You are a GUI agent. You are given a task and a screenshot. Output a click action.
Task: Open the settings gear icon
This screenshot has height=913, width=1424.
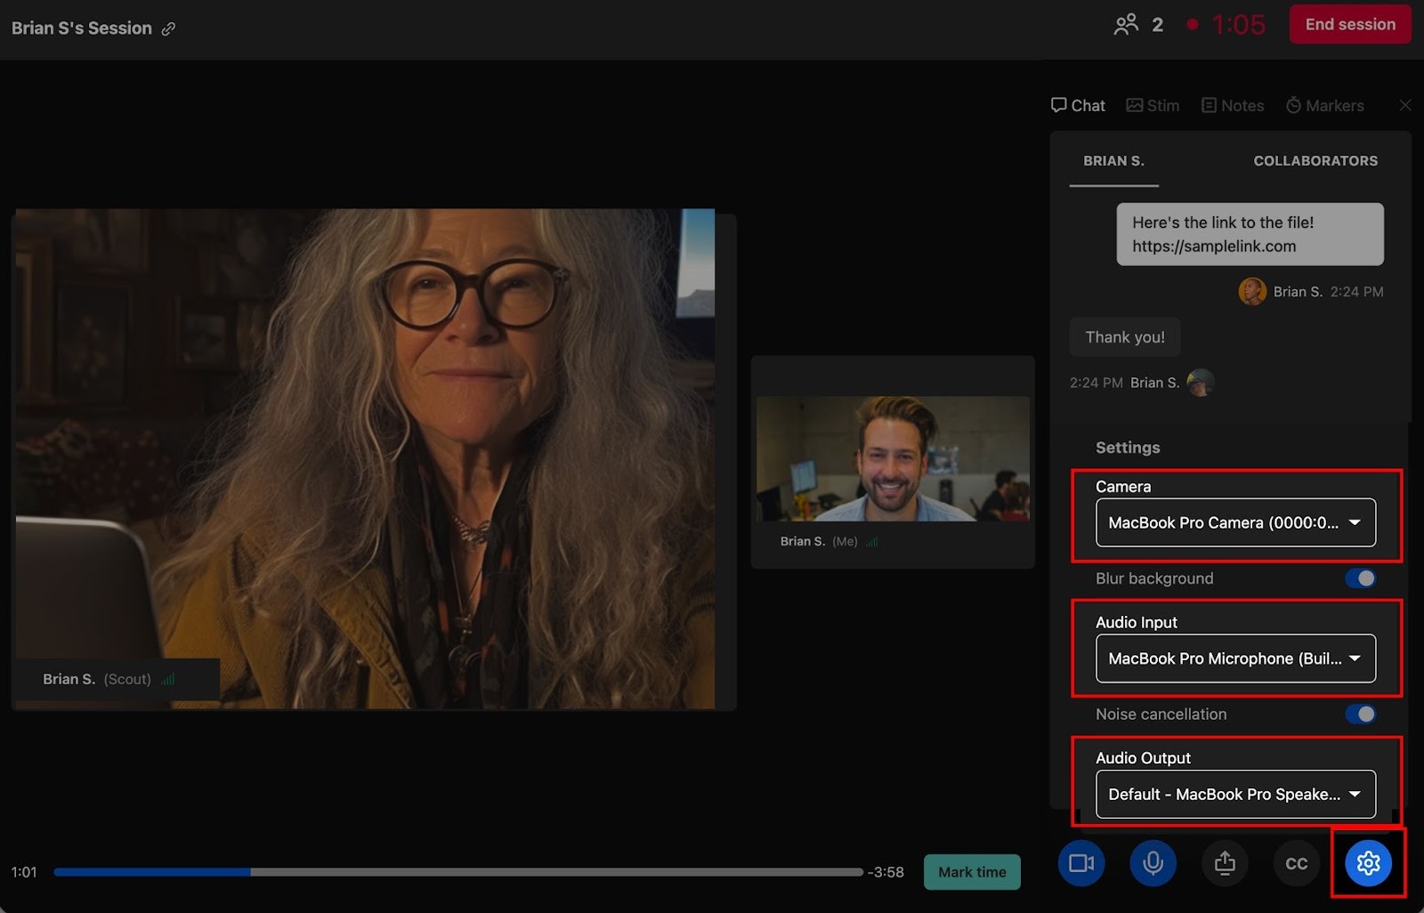1368,863
